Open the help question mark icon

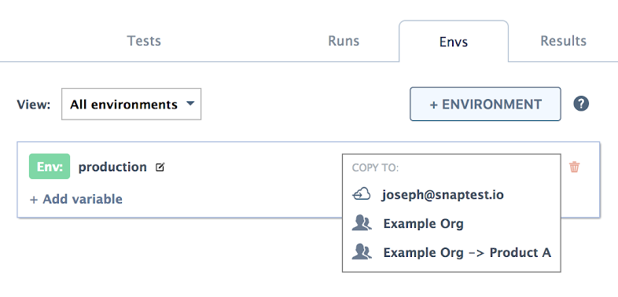click(x=581, y=104)
